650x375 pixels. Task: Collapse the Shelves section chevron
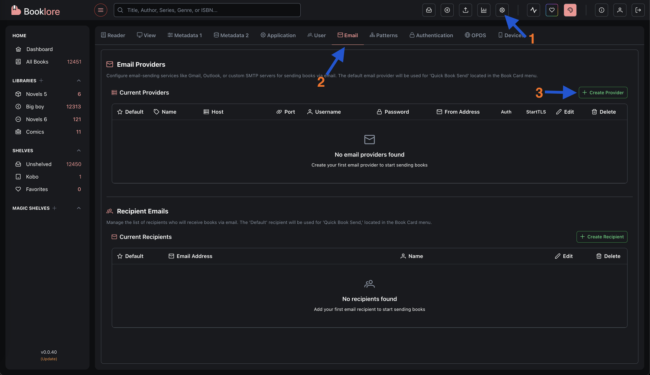click(79, 150)
